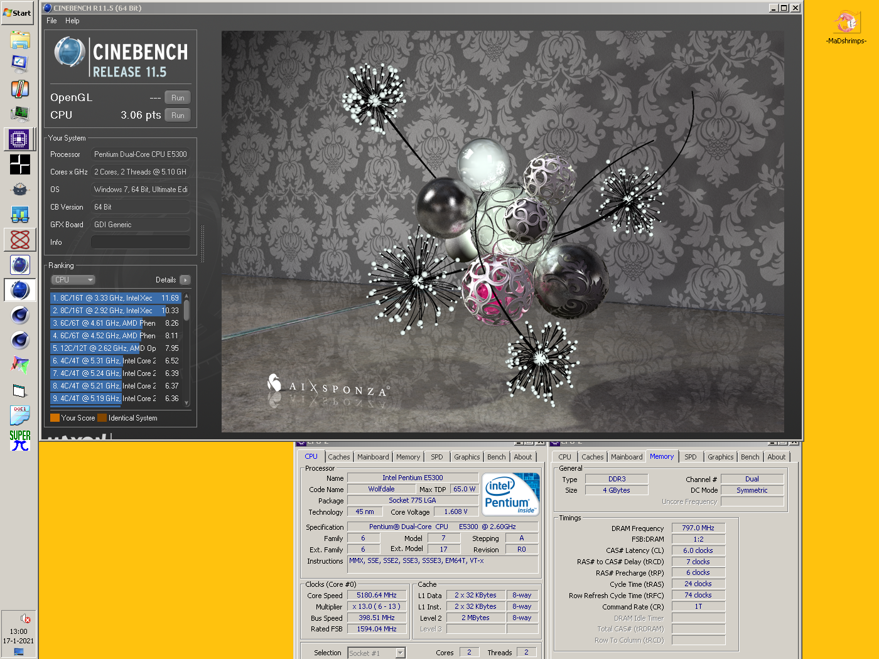
Task: Open the File menu in Cinebench
Action: (x=51, y=21)
